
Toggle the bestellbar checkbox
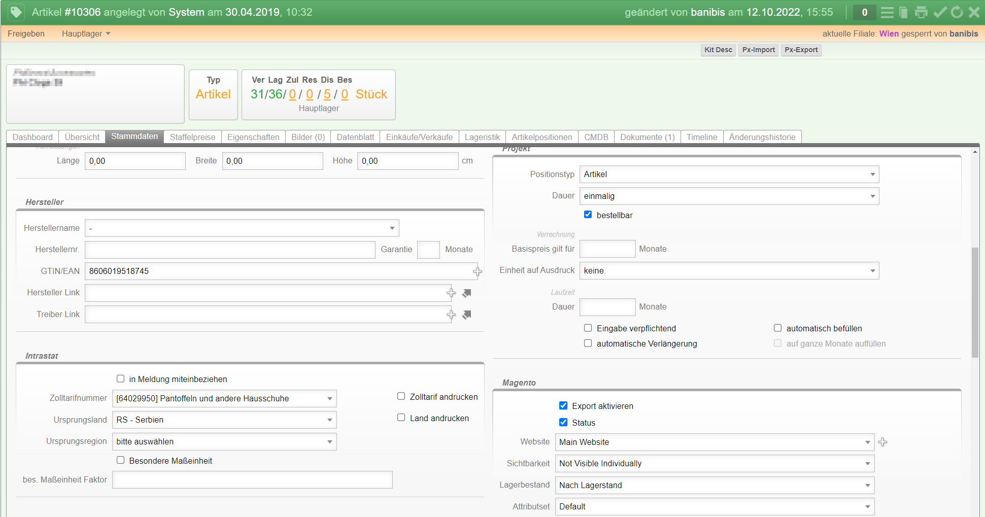tap(588, 215)
